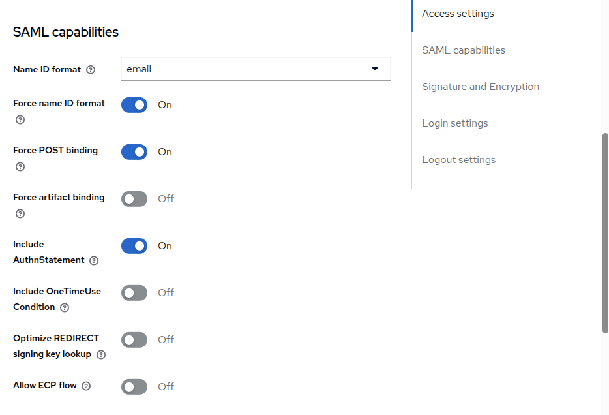Enable Include OneTimeUse Condition toggle

pyautogui.click(x=134, y=293)
